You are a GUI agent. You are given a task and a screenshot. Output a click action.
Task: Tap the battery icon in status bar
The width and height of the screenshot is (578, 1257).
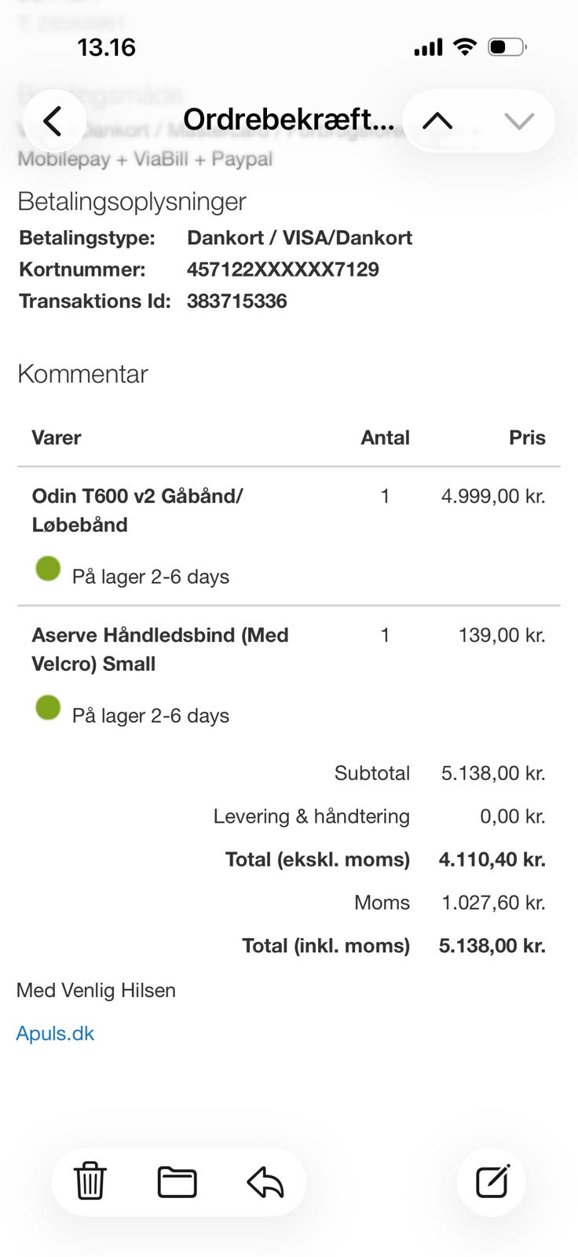coord(507,47)
